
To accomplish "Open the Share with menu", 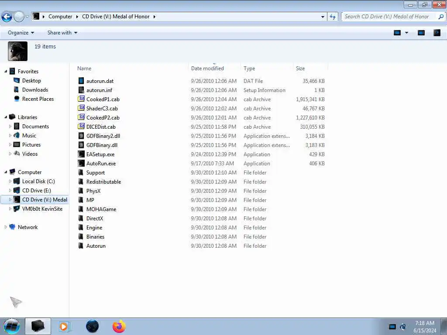I will [62, 33].
